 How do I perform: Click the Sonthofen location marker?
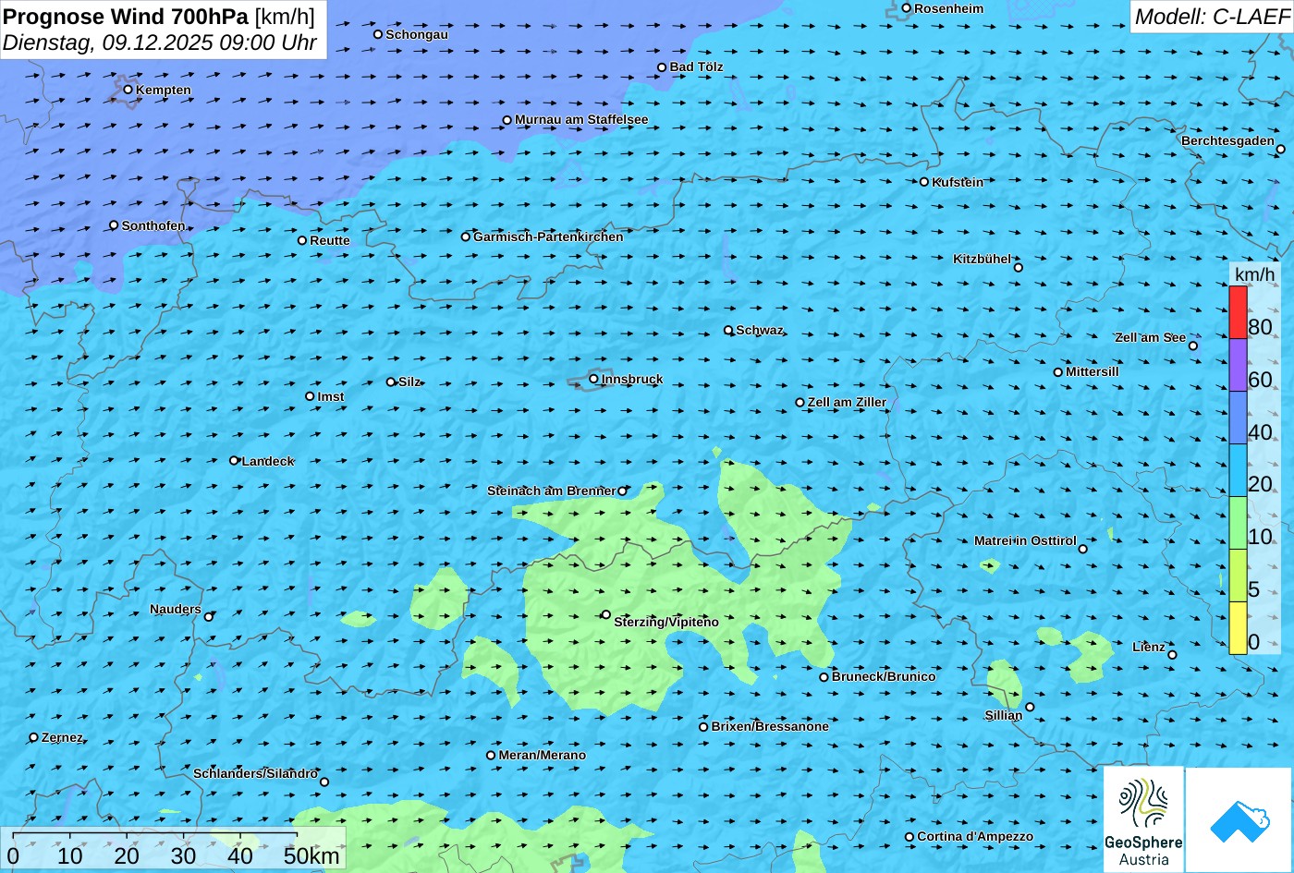[x=115, y=225]
